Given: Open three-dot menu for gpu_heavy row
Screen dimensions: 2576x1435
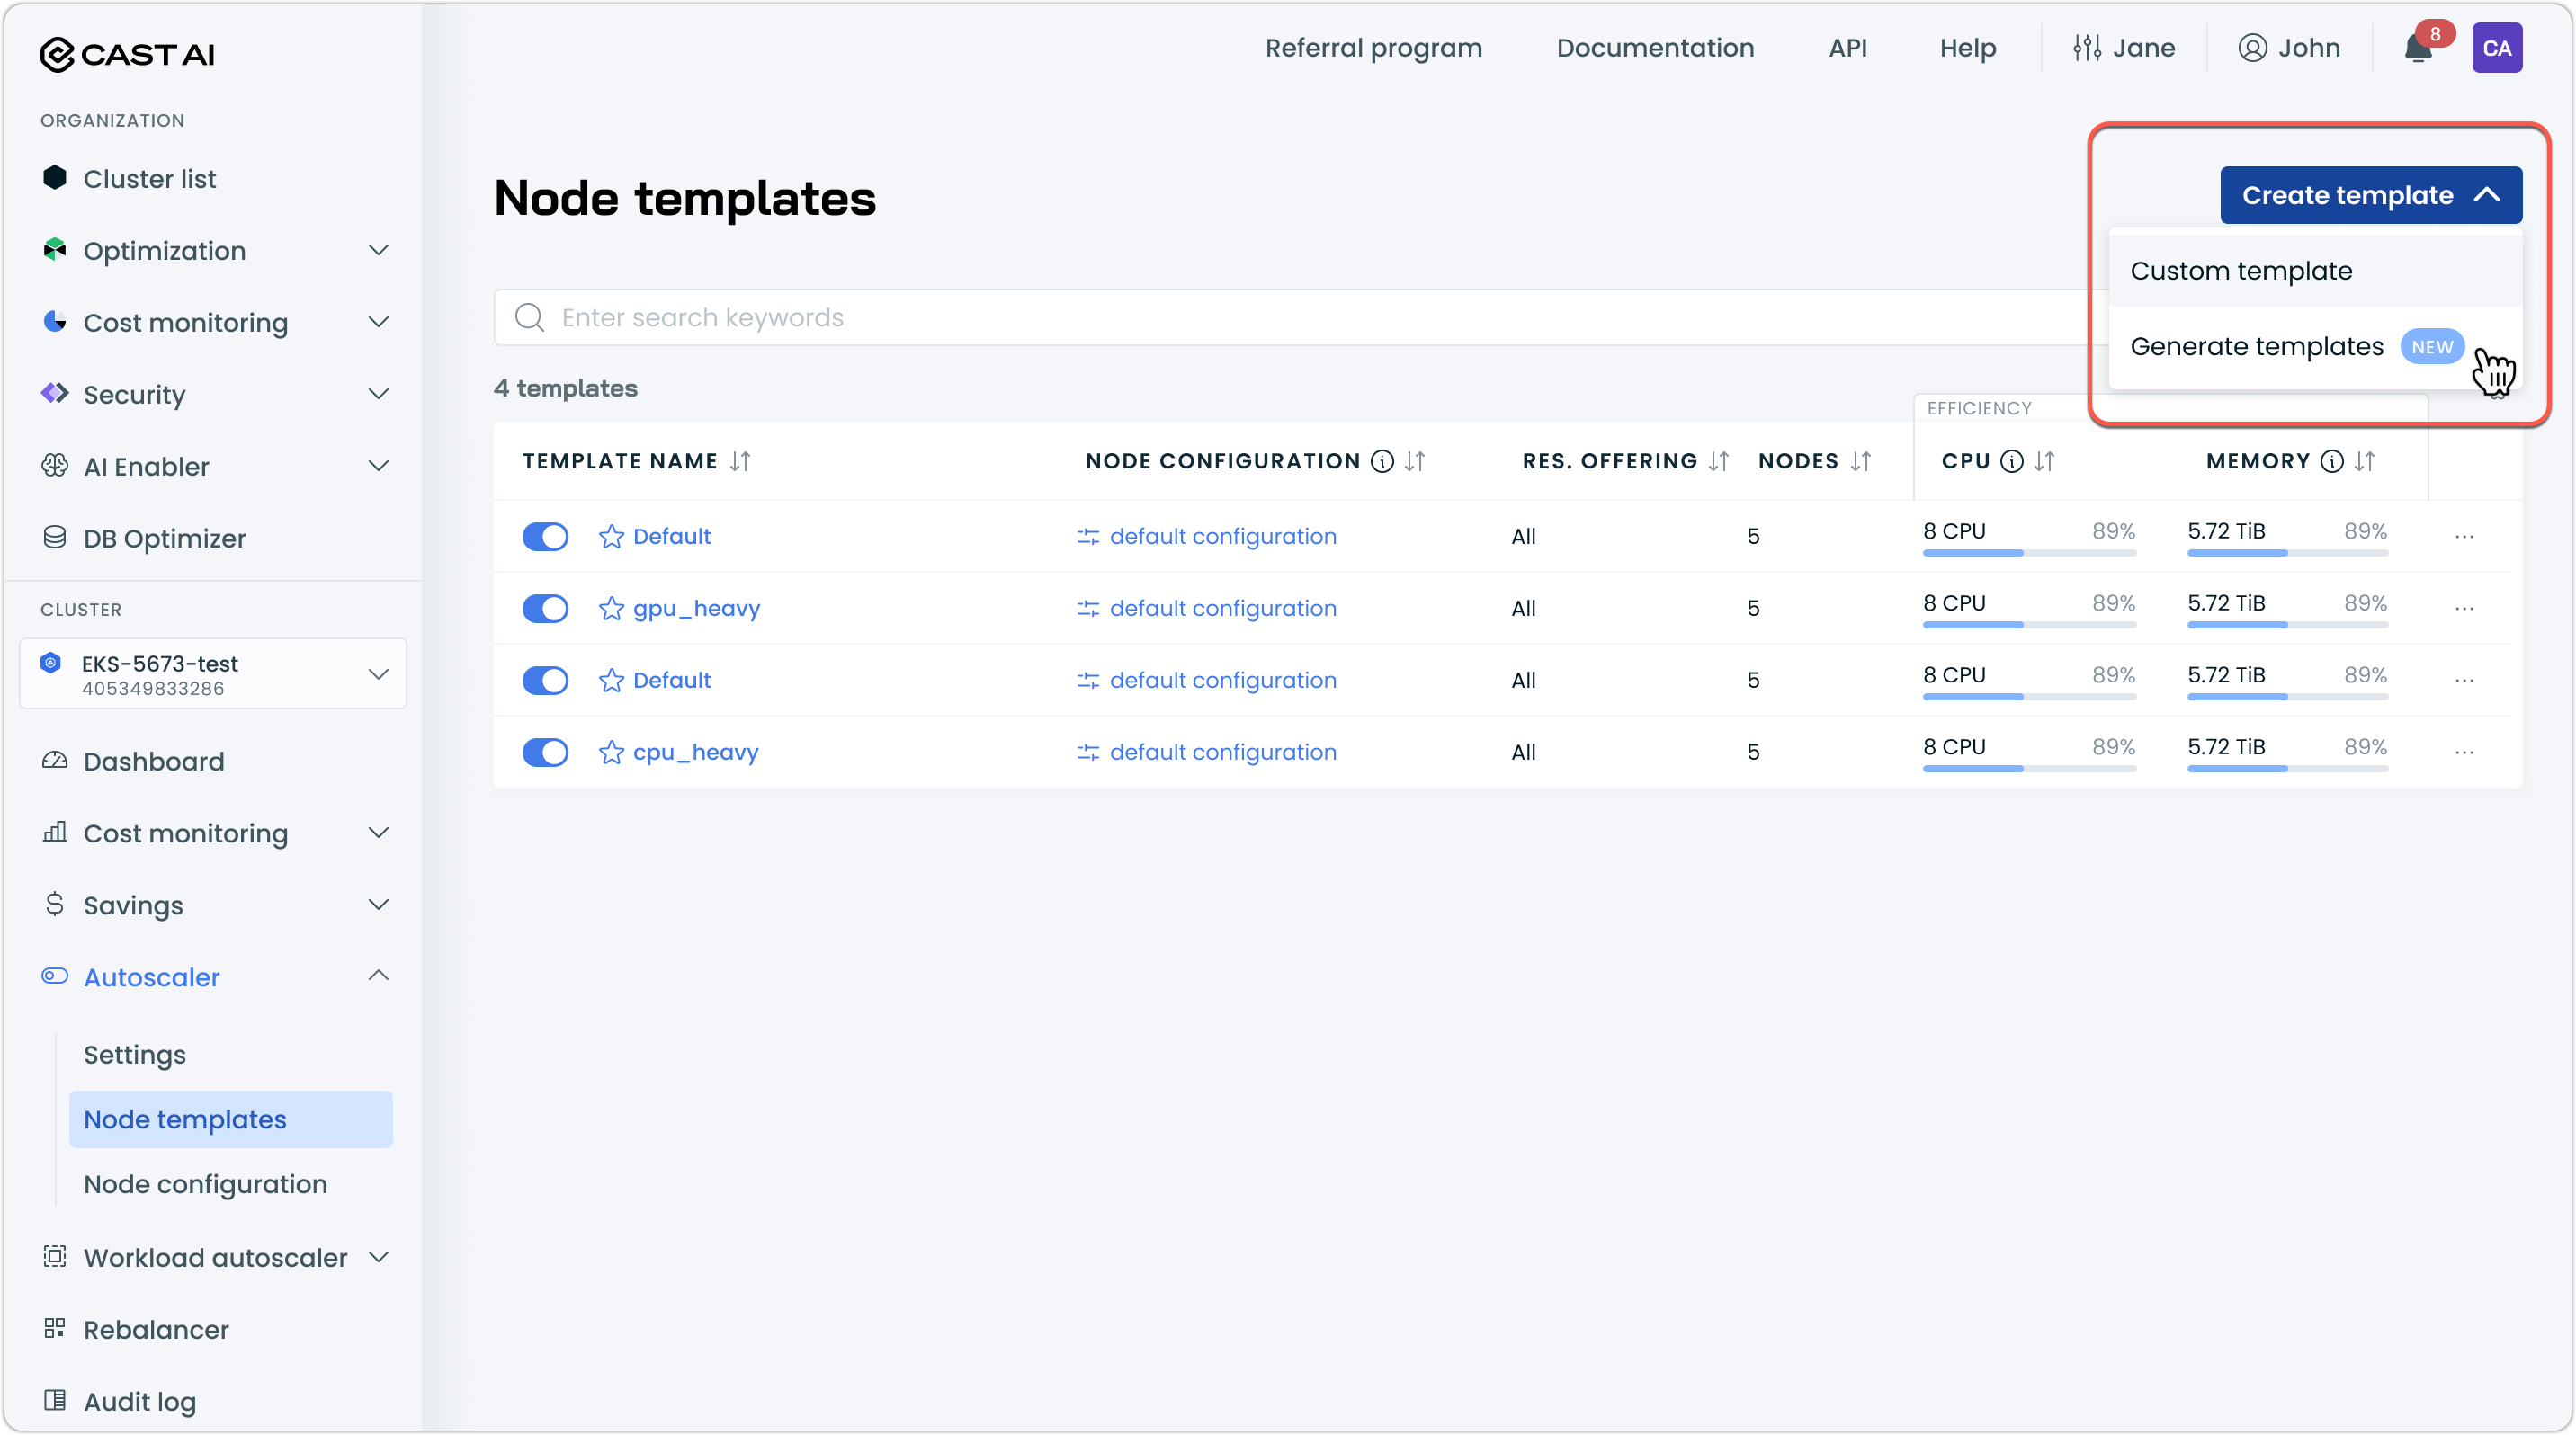Looking at the screenshot, I should coord(2464,609).
